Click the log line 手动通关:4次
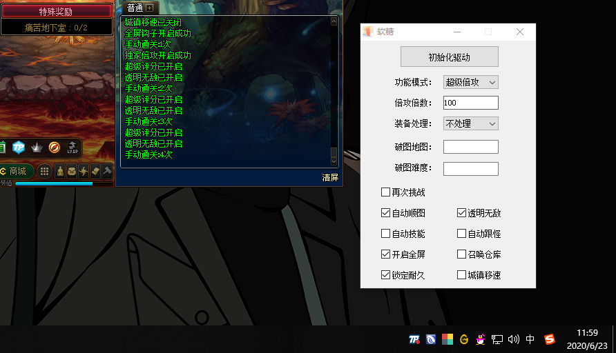The image size is (616, 353). pyautogui.click(x=148, y=154)
